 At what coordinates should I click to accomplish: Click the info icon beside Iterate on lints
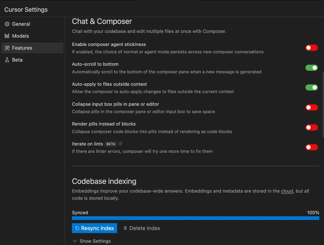tap(120, 144)
